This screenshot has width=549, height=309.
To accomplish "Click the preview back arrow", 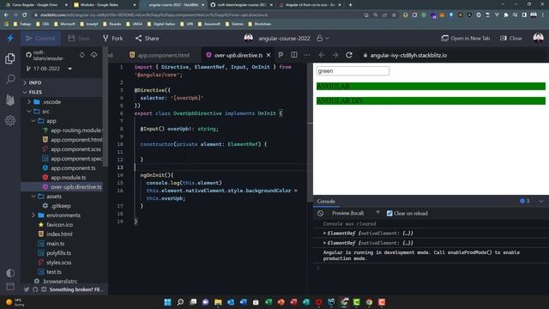I will (x=322, y=55).
